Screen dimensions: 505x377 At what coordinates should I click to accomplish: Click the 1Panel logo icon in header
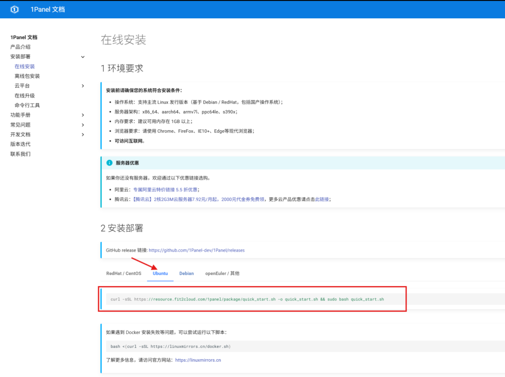14,9
